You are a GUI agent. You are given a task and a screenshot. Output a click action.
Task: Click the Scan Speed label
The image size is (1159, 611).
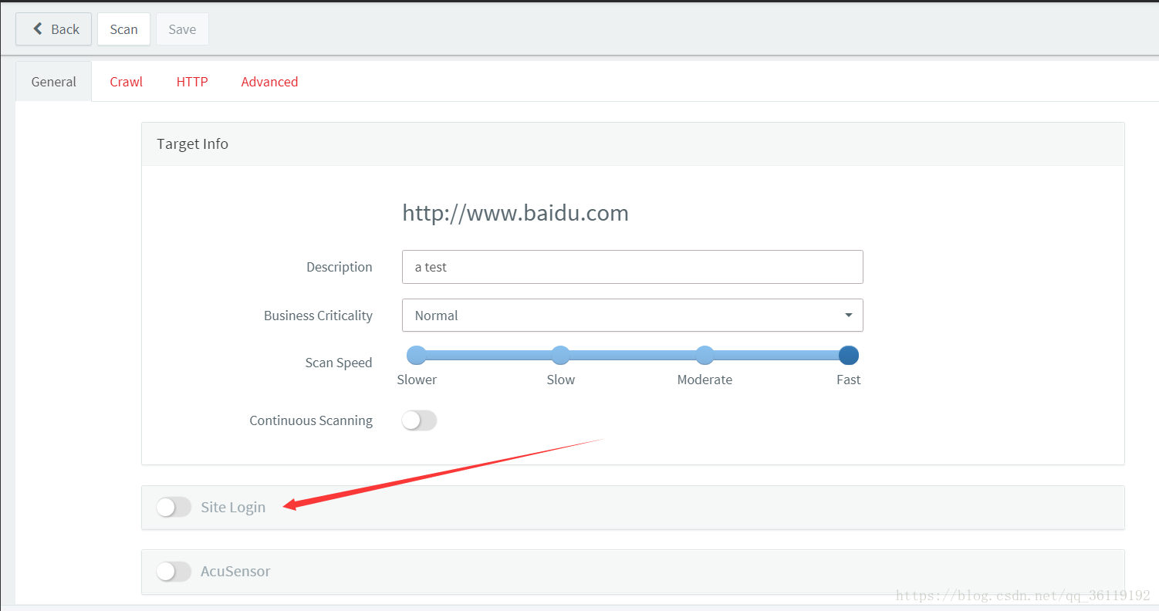click(x=339, y=363)
